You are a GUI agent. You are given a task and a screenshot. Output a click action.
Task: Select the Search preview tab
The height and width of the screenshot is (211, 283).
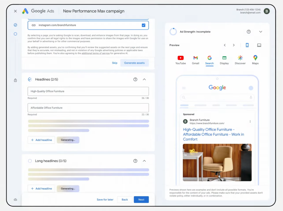[x=209, y=60]
